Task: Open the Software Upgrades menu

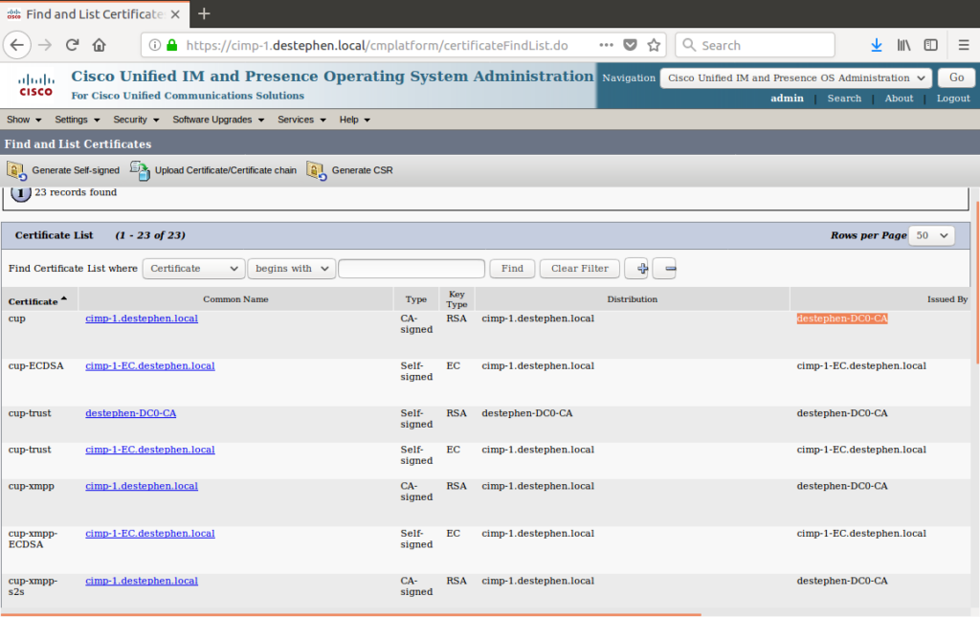Action: [218, 120]
